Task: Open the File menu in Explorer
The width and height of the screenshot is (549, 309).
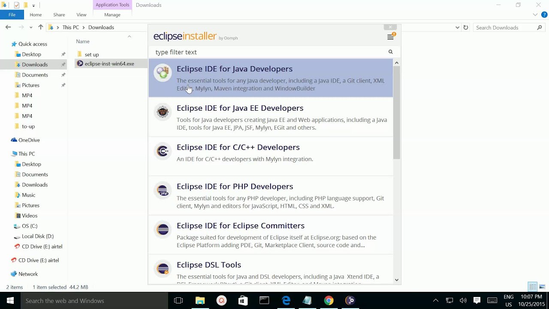Action: coord(12,15)
